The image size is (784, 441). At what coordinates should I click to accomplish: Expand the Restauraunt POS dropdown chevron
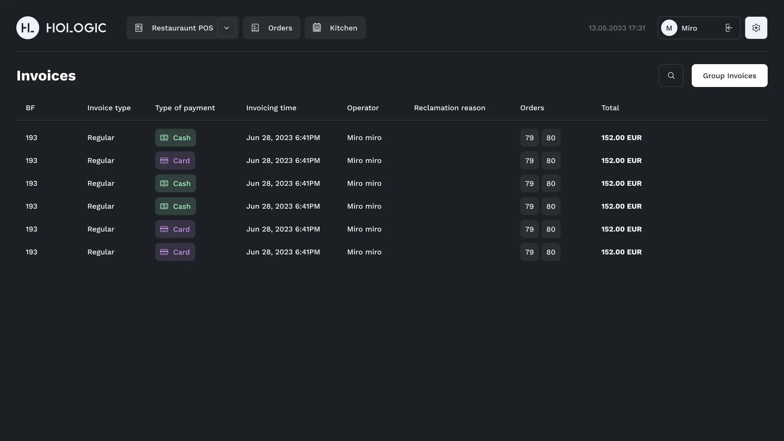coord(227,27)
